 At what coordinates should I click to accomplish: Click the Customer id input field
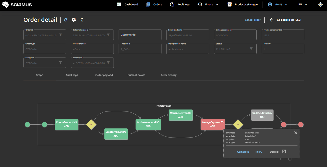point(140,35)
